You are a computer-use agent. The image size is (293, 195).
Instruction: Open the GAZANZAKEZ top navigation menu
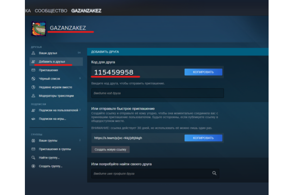86,11
